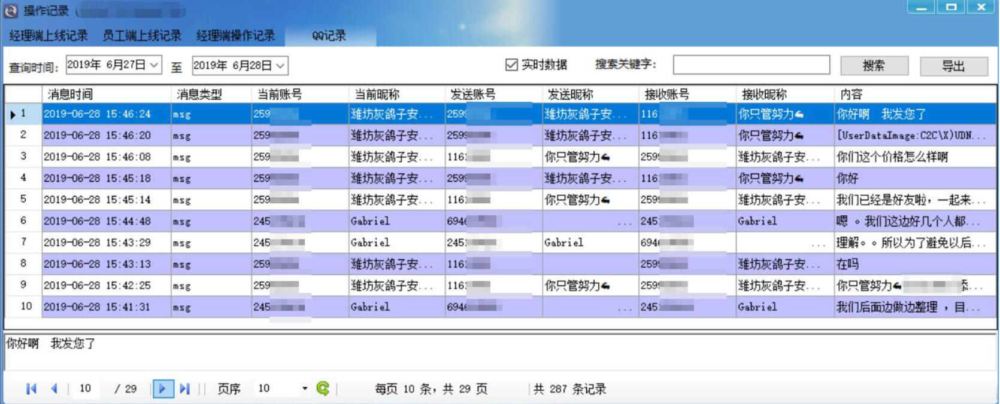Click the 搜索 button
Viewport: 1000px width, 404px height.
coord(874,66)
